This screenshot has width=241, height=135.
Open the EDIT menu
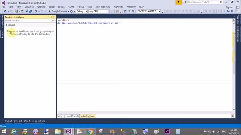point(11,7)
